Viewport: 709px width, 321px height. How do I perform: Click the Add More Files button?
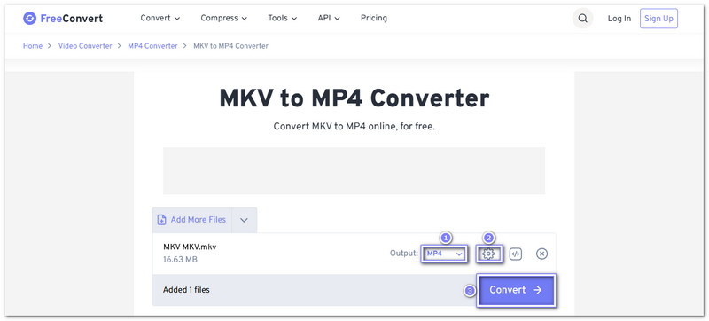(191, 220)
